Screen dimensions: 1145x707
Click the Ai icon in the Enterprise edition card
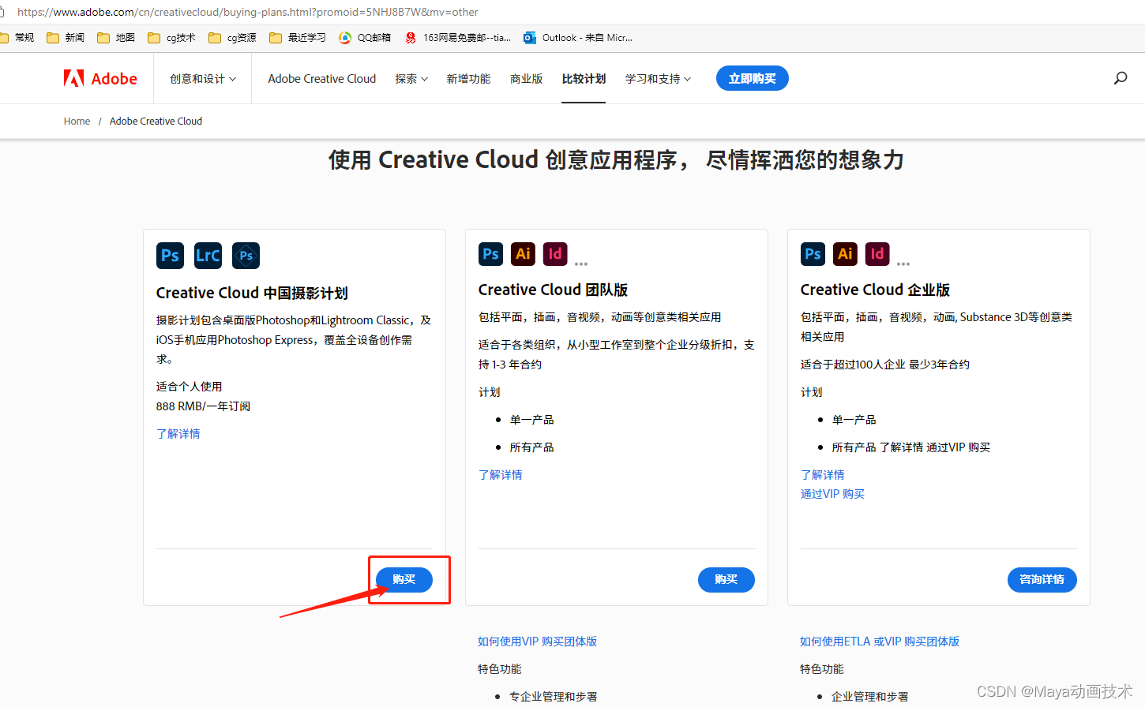[845, 254]
